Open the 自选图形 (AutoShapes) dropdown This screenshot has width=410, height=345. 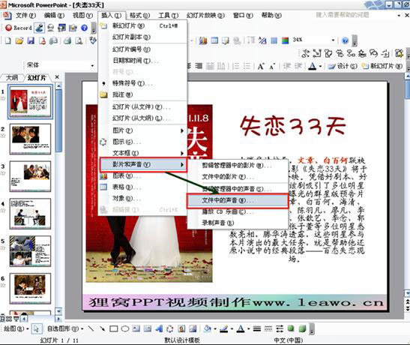(x=65, y=328)
